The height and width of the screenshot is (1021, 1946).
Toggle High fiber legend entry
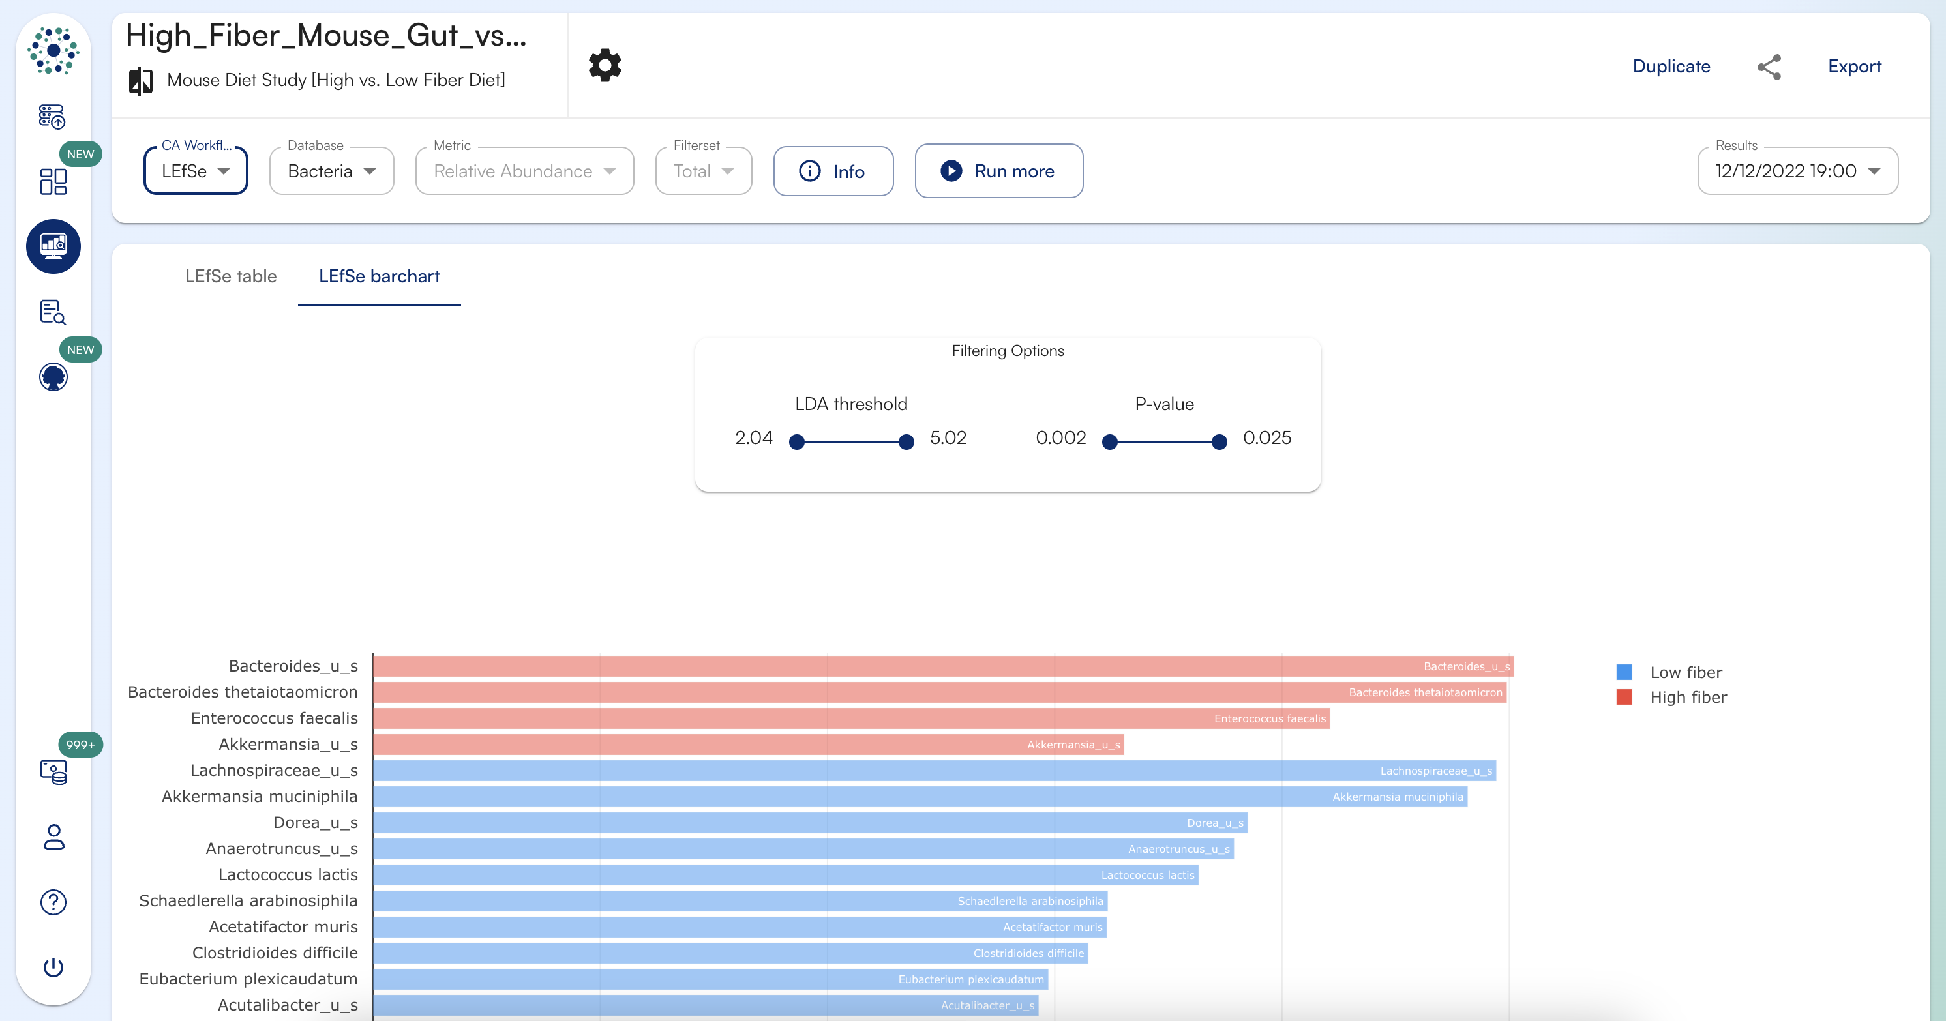(1687, 697)
